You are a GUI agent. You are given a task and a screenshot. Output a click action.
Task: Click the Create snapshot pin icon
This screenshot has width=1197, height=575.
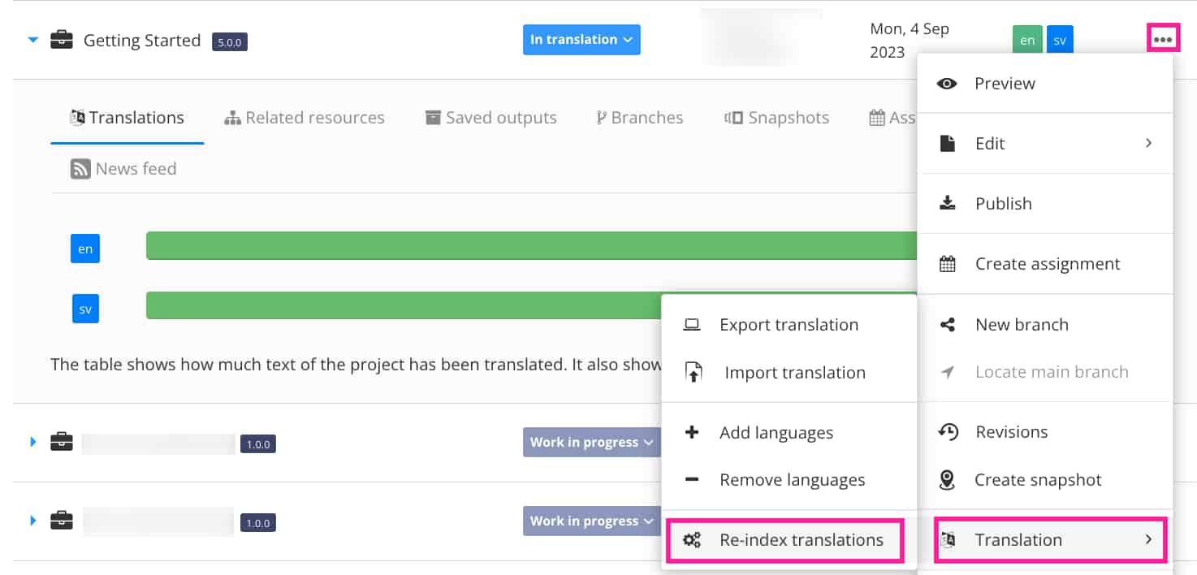pos(947,480)
